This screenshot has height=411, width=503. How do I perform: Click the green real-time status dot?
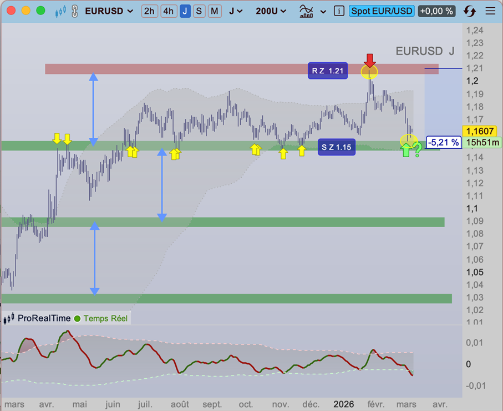coord(77,318)
